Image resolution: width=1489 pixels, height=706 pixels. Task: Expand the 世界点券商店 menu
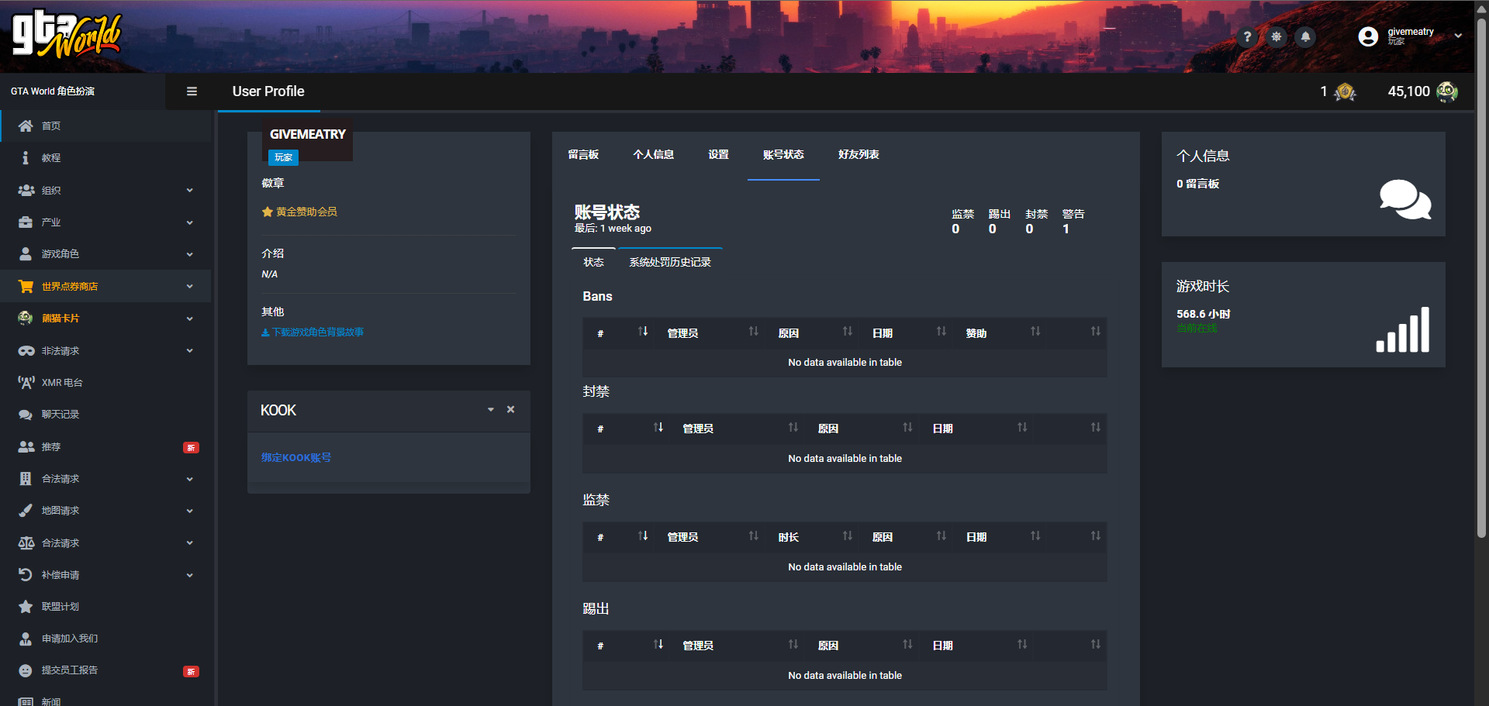tap(105, 286)
